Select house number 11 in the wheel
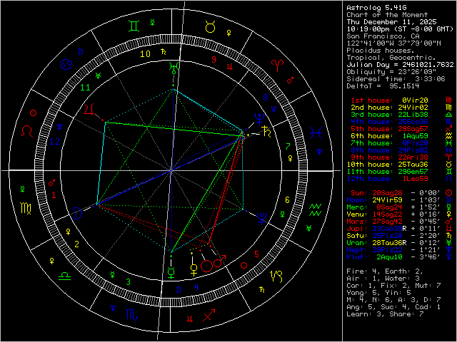 (85, 87)
